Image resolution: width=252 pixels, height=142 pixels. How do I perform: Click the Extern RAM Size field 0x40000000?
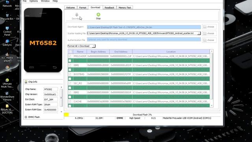tap(50, 110)
